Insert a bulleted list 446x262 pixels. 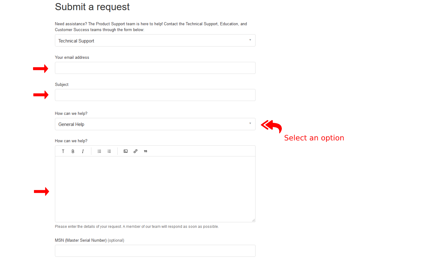click(99, 151)
